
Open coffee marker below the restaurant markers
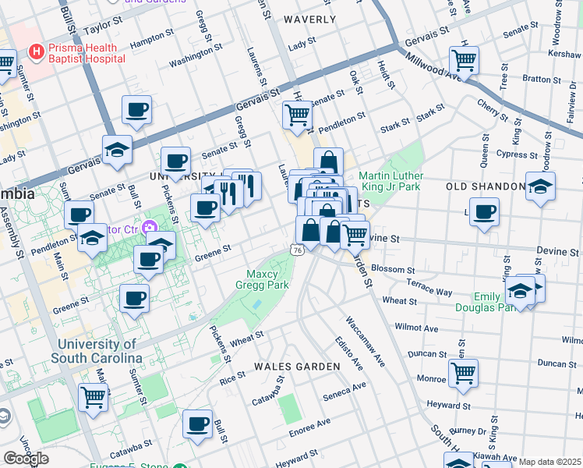[x=205, y=211]
